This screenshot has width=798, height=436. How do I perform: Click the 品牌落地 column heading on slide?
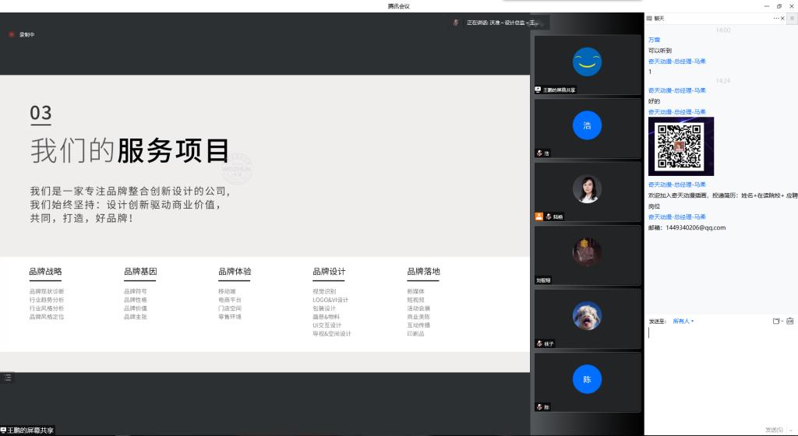coord(423,272)
